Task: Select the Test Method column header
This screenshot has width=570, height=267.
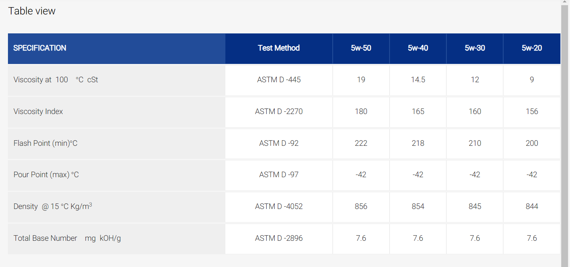Action: pyautogui.click(x=279, y=48)
